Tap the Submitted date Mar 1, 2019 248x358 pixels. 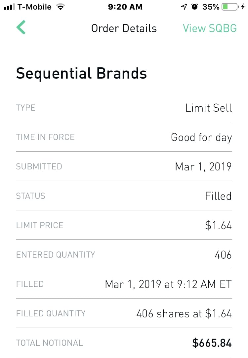(203, 166)
